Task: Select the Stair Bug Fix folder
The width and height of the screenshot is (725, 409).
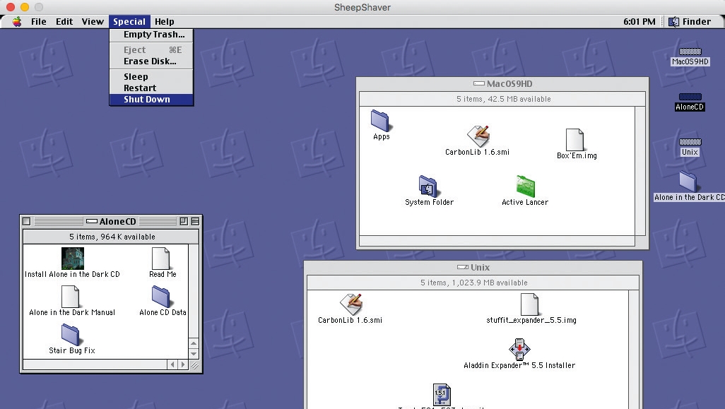Action: coord(70,335)
